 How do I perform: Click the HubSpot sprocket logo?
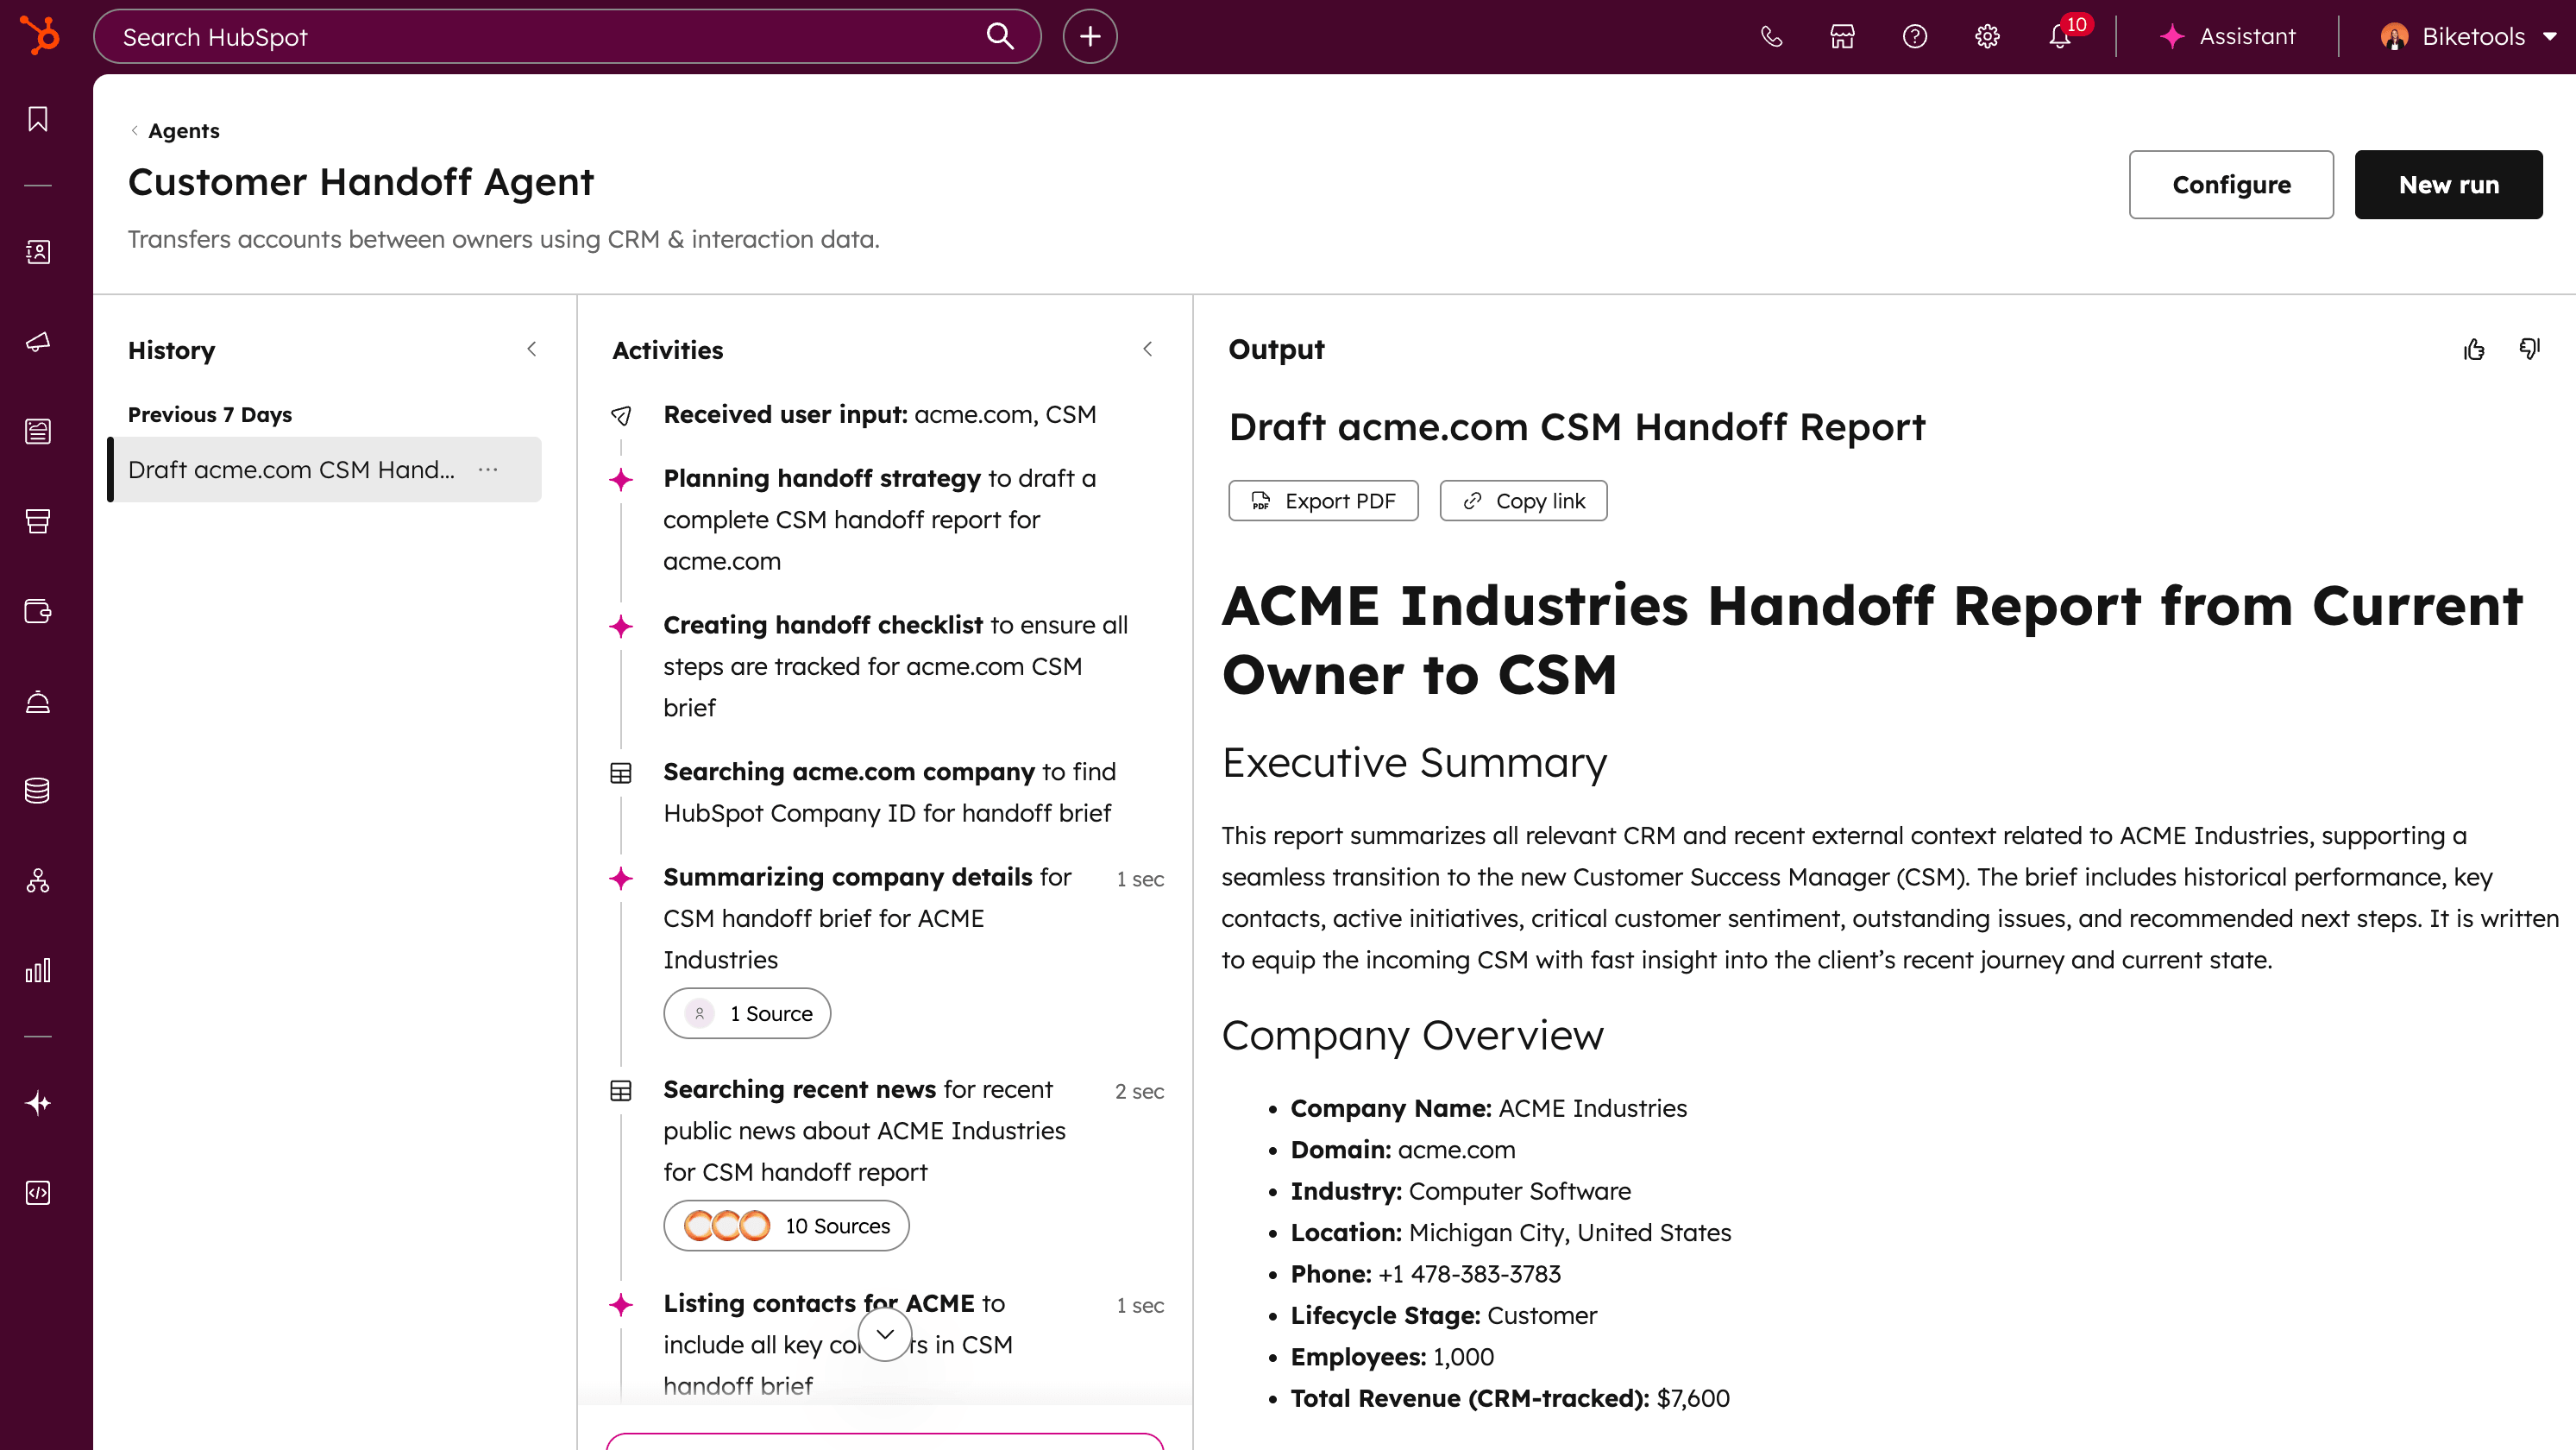point(39,36)
